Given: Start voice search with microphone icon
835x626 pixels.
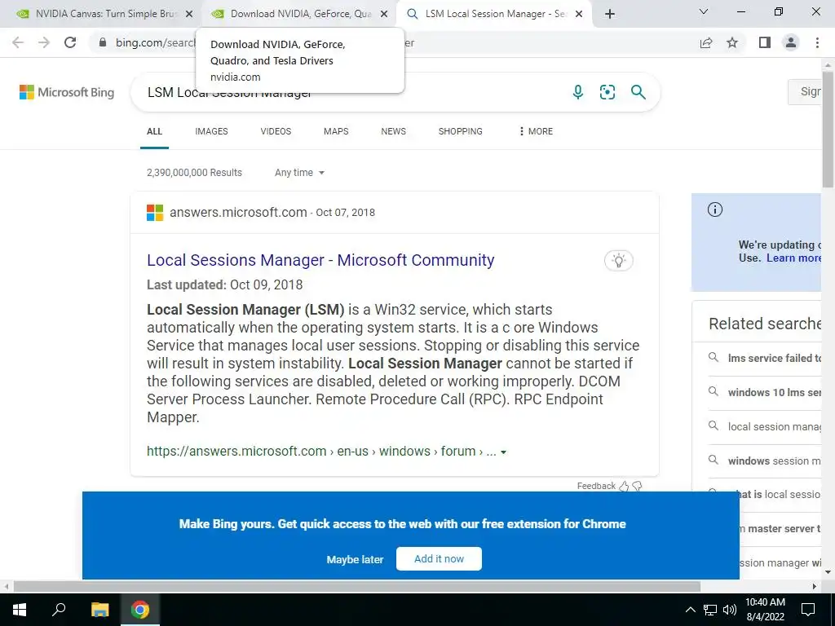Looking at the screenshot, I should pyautogui.click(x=578, y=92).
